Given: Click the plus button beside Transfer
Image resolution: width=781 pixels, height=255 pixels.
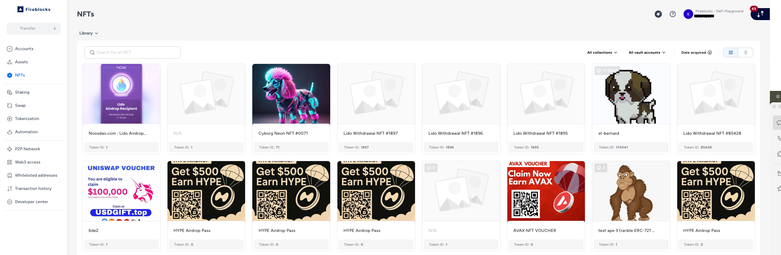Looking at the screenshot, I should point(55,28).
